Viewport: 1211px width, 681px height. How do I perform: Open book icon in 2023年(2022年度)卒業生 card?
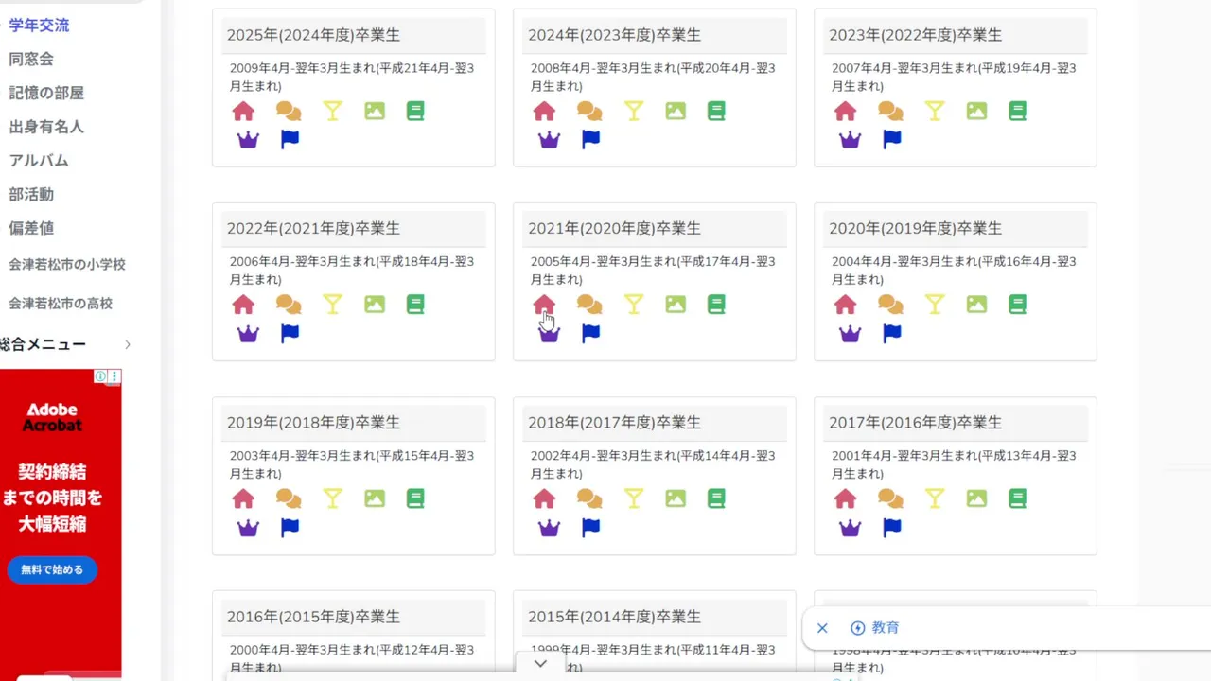(1017, 111)
